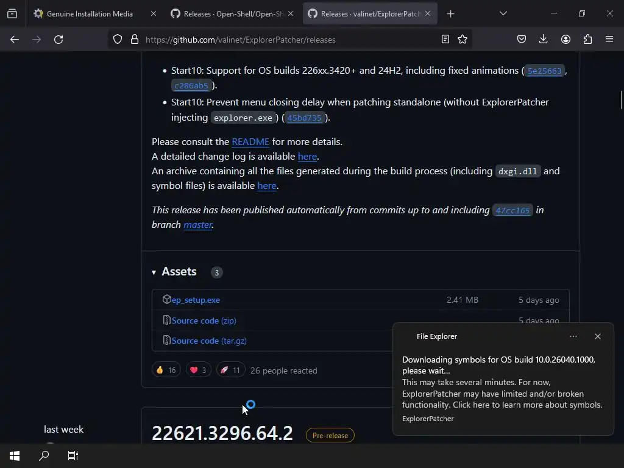This screenshot has height=468, width=624.
Task: Click the Pre-release badge
Action: (x=330, y=435)
